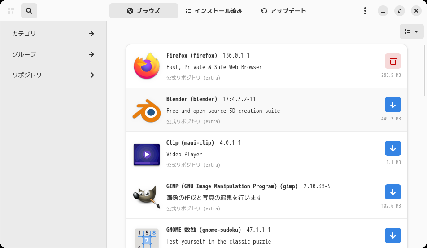Viewport: 427px width, 248px height.
Task: Install Clip video player via download button
Action: point(392,148)
